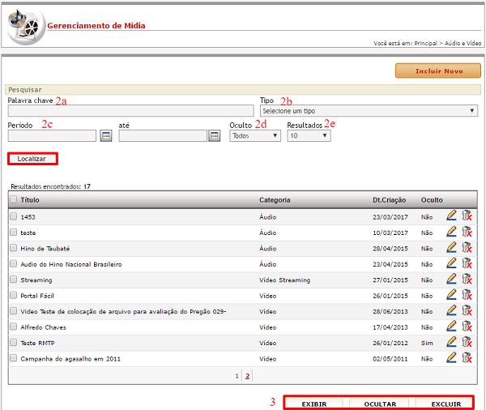Screen dimensions: 486x410
Task: Click the Sim value for Teste RMTP
Action: (427, 343)
